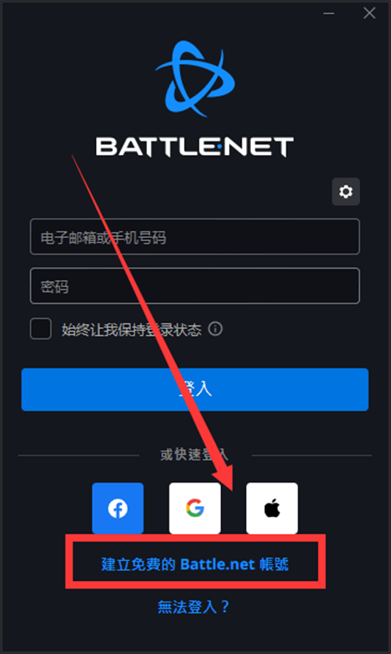Open the 無法登入？ help link
The height and width of the screenshot is (654, 391).
pyautogui.click(x=193, y=606)
